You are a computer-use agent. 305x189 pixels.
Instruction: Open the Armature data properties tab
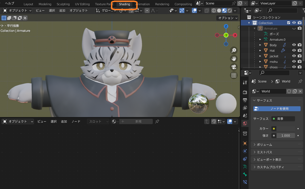pyautogui.click(x=245, y=167)
